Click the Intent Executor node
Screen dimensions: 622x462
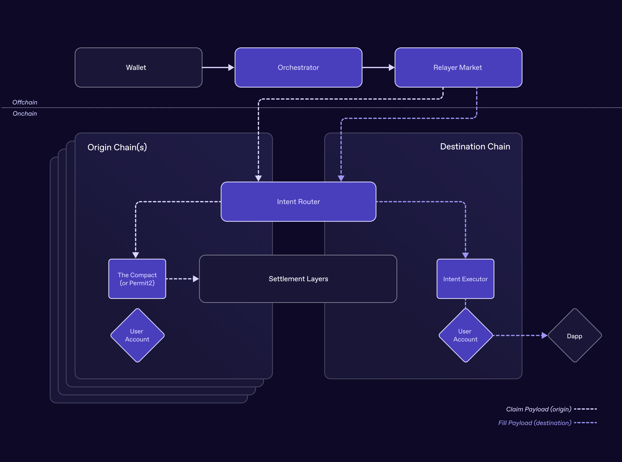click(x=465, y=279)
